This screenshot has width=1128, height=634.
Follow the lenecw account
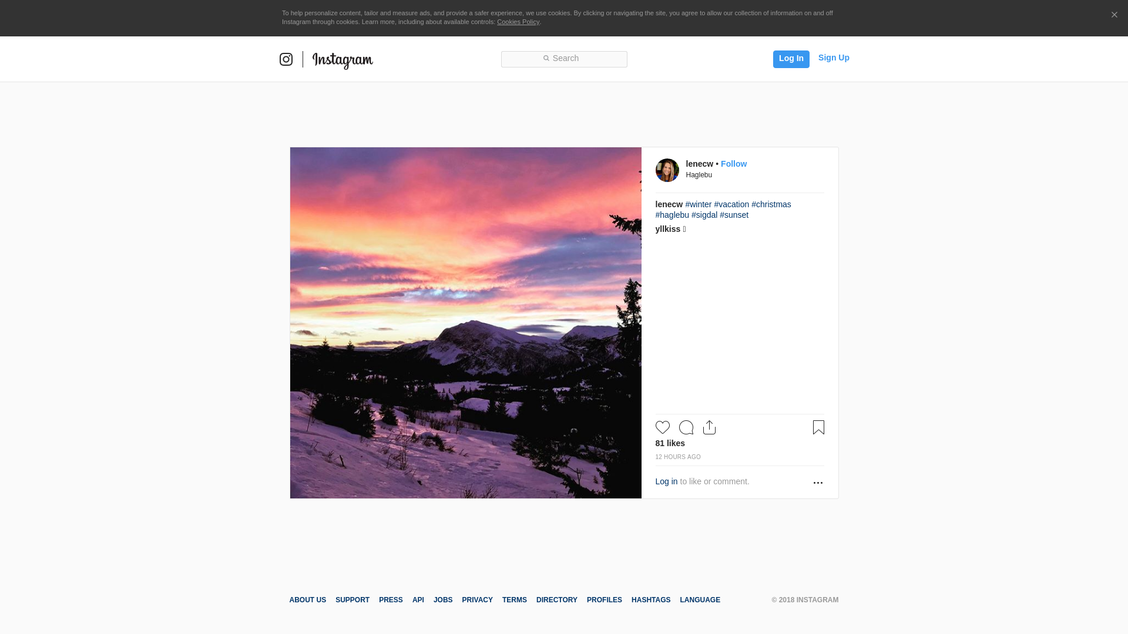click(x=734, y=164)
